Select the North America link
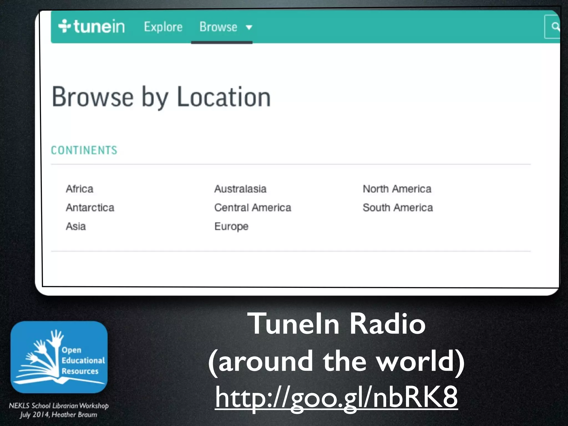This screenshot has height=426, width=568. pyautogui.click(x=397, y=189)
